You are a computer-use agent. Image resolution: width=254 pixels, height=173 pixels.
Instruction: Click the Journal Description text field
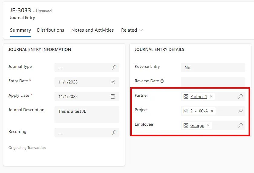pos(87,114)
